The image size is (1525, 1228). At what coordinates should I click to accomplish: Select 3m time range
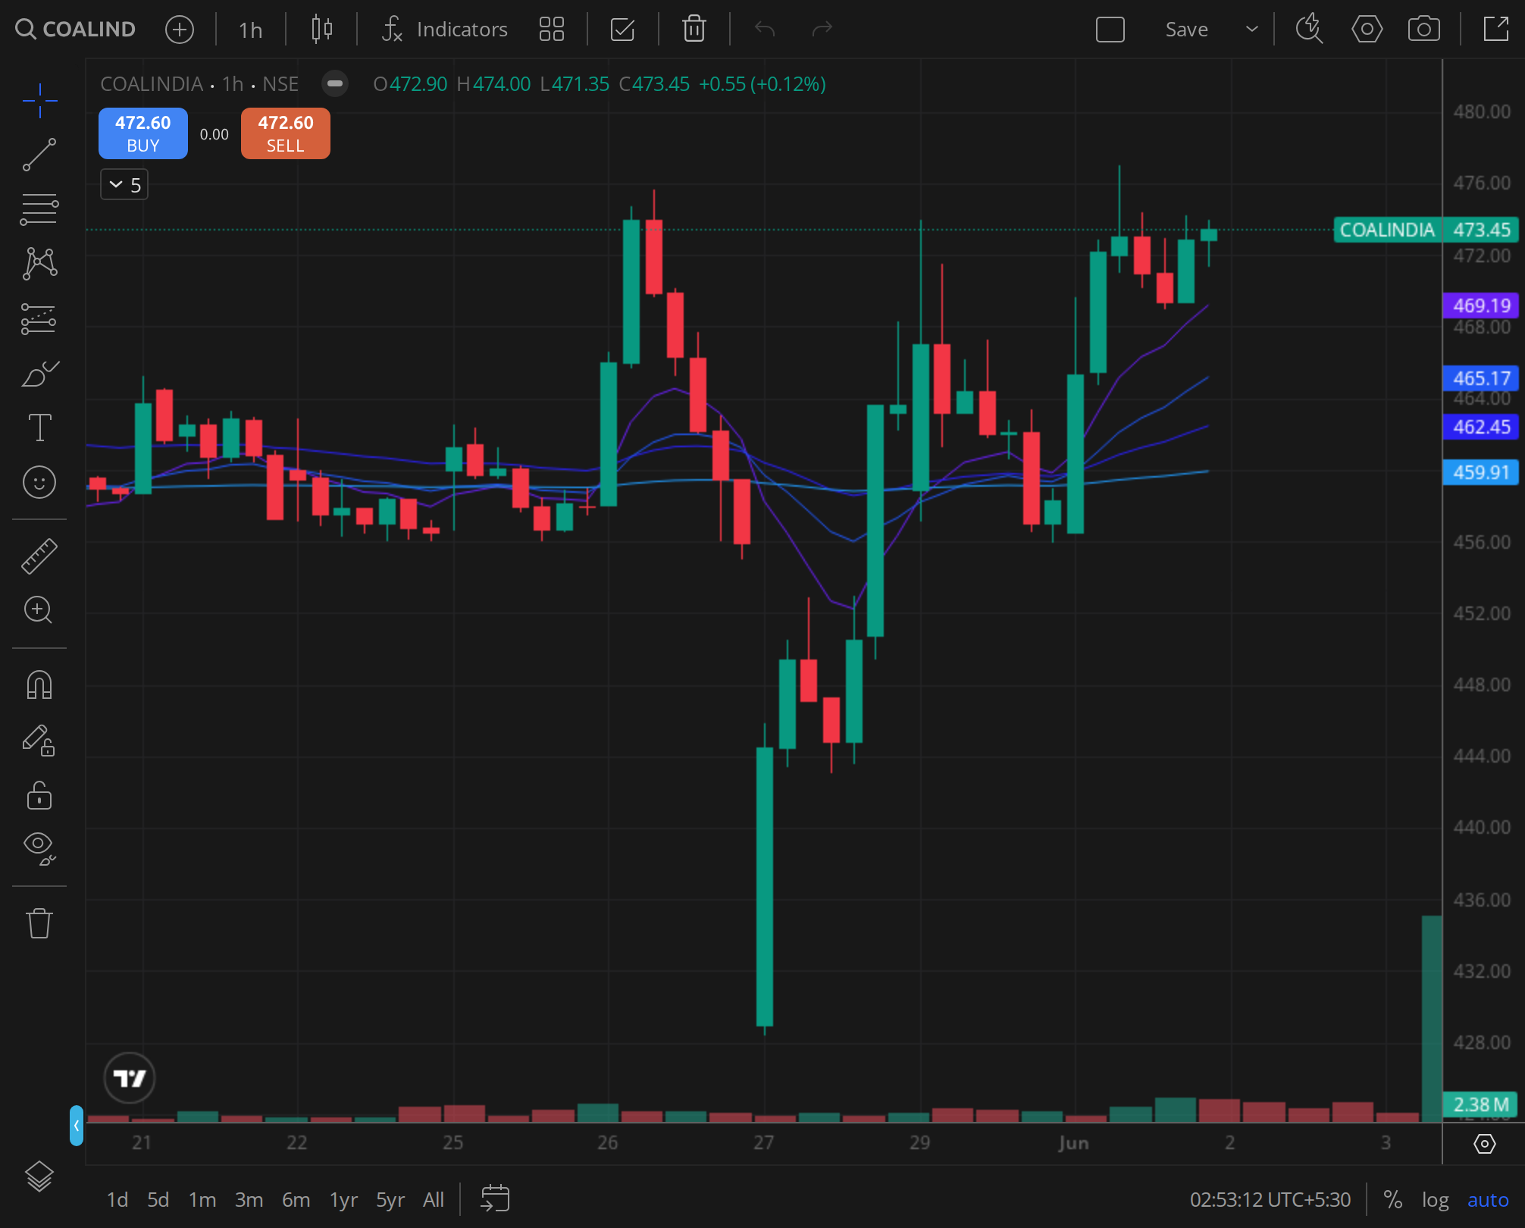249,1200
